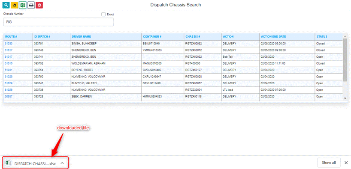Click container cell CXRU1249647
The width and height of the screenshot is (351, 169).
(163, 77)
